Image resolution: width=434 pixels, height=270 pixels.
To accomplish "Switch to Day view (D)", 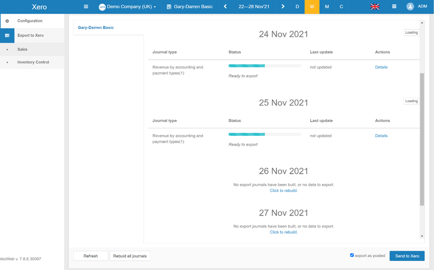I will coord(297,7).
